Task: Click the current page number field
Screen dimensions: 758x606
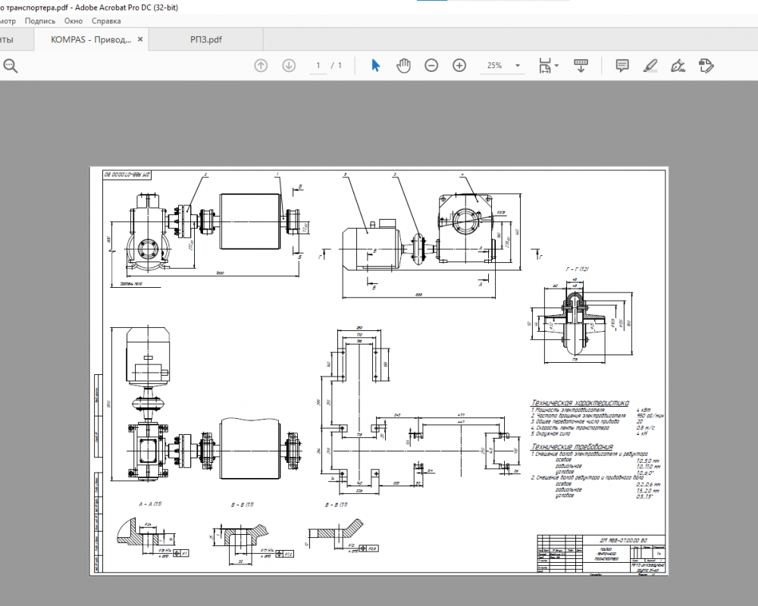Action: coord(319,66)
